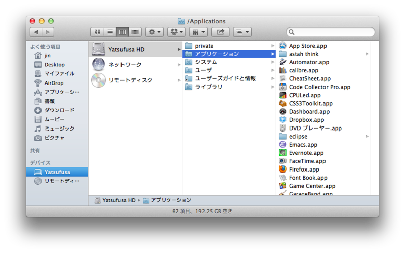The image size is (405, 253).
Task: Click the App Store.app icon
Action: pos(283,46)
